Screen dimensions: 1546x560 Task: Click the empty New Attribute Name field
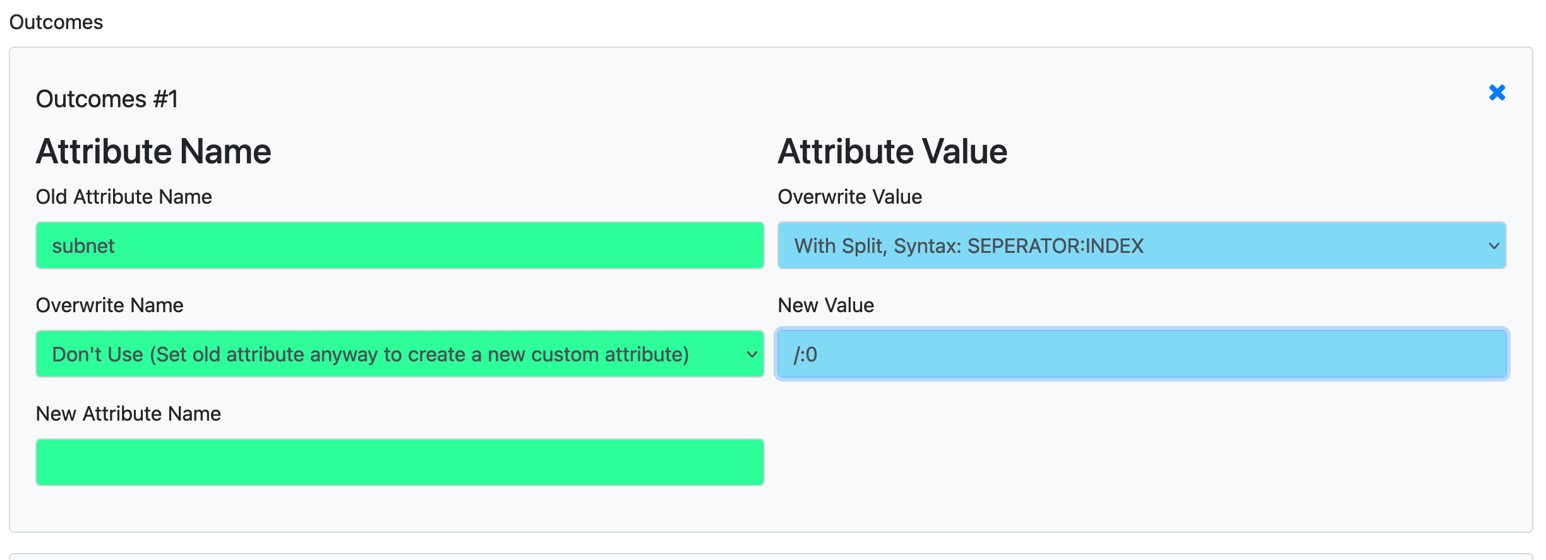[x=399, y=462]
